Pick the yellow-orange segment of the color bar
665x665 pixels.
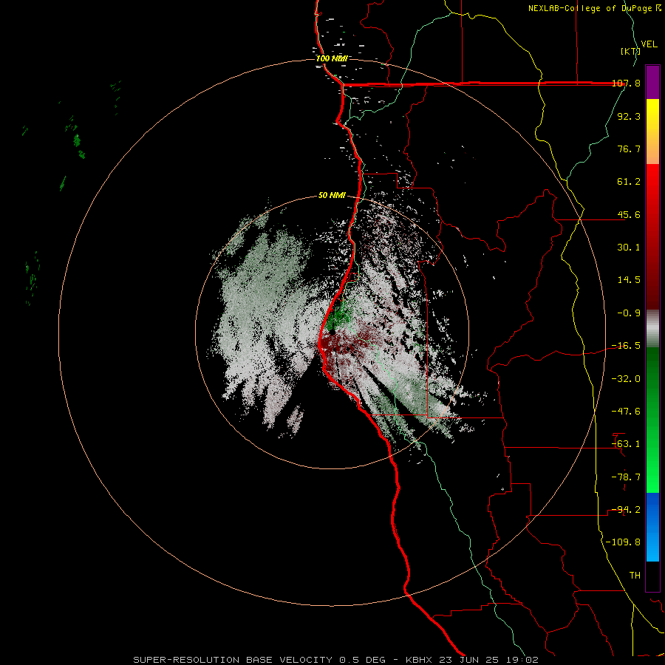[652, 132]
